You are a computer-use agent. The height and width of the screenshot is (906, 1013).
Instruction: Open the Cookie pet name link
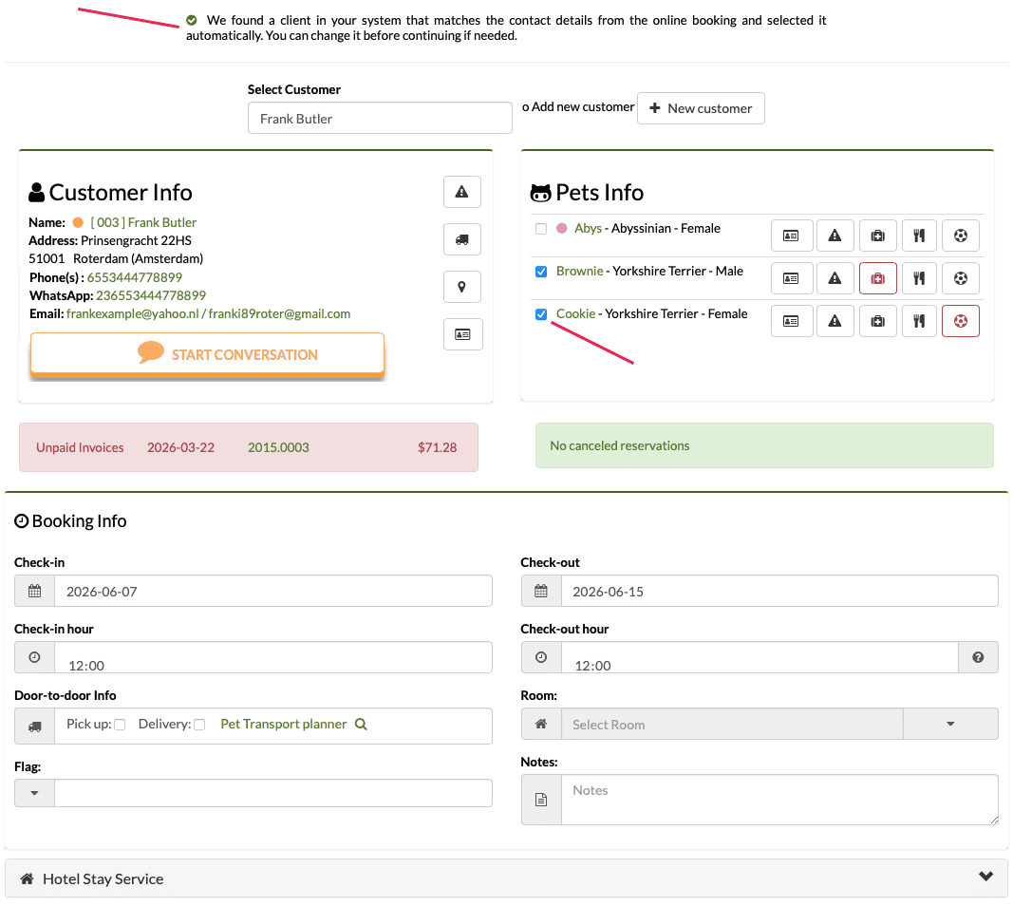click(575, 313)
